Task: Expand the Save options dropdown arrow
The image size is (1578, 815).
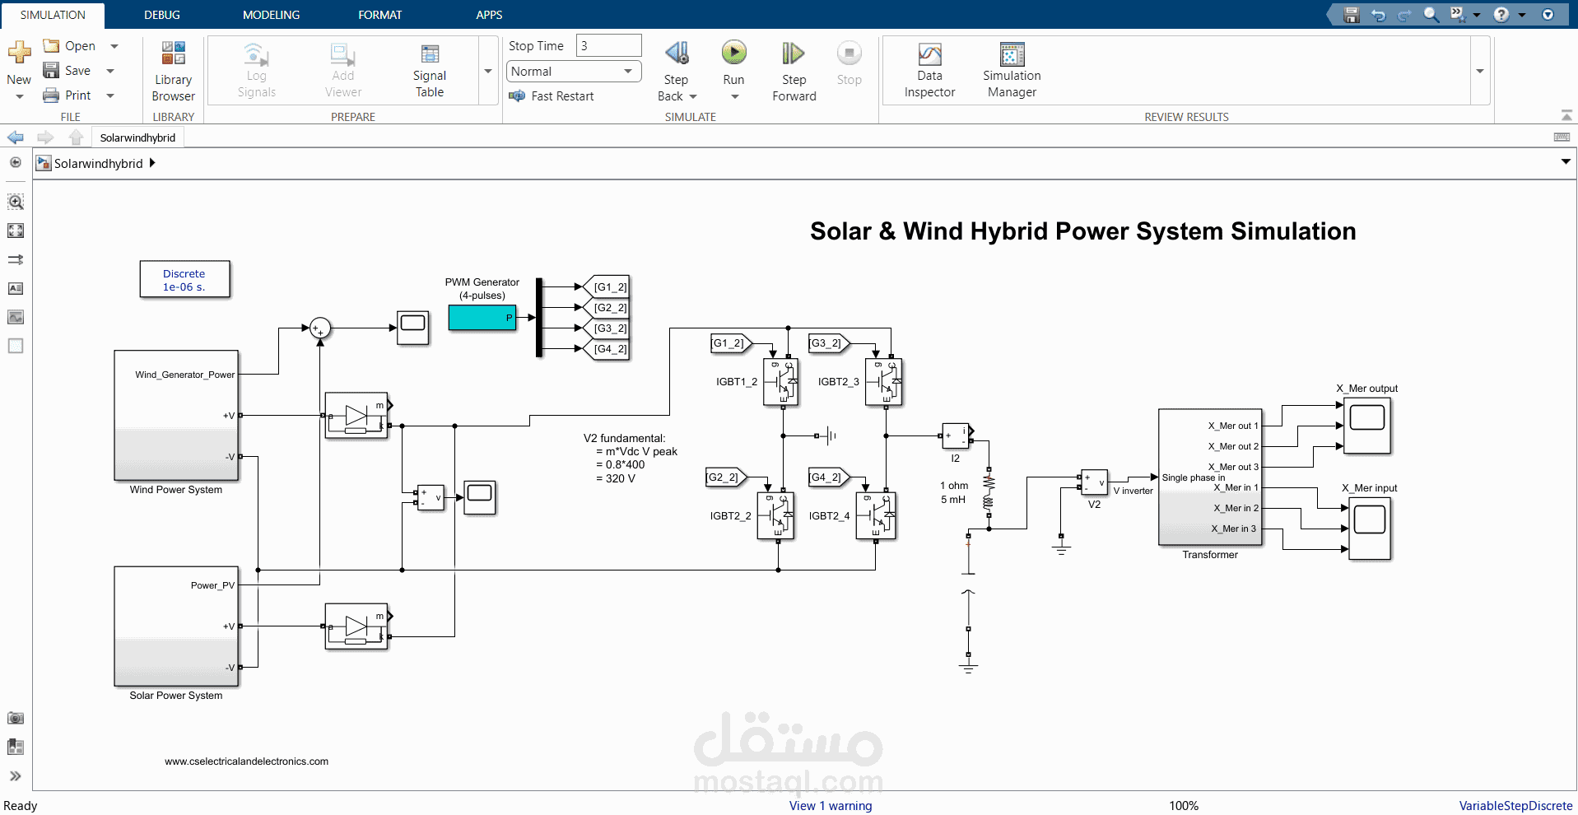Action: pos(110,70)
